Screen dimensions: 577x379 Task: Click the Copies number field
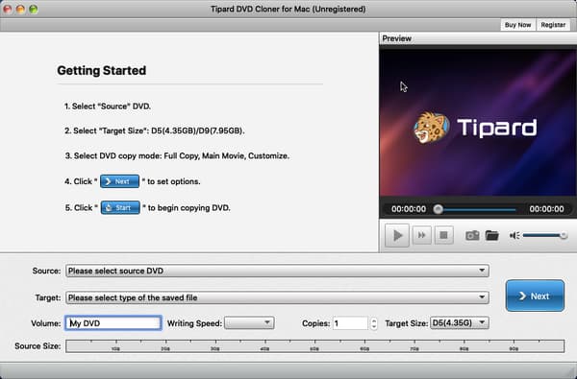pos(350,323)
